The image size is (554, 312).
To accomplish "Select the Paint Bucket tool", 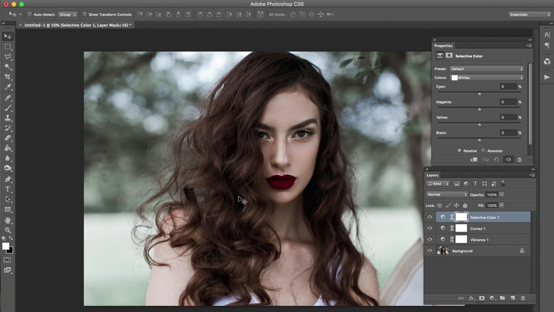I will (x=8, y=148).
